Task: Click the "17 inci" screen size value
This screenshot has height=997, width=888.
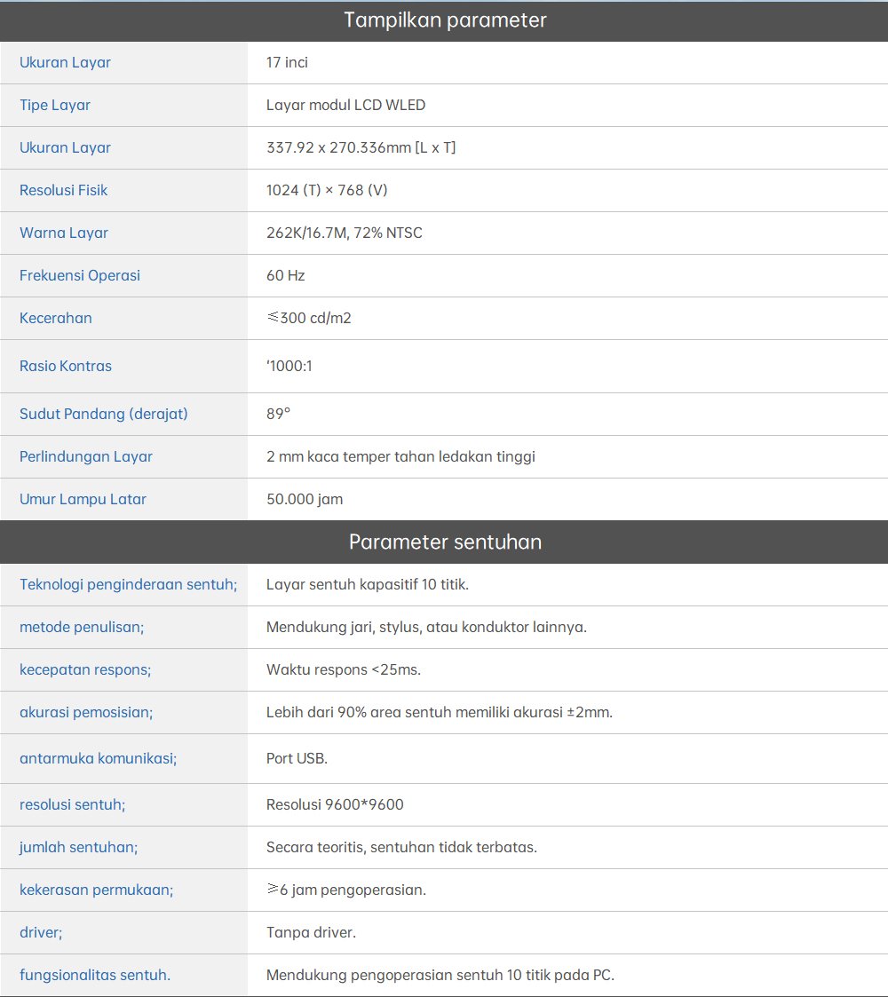Action: [x=287, y=62]
